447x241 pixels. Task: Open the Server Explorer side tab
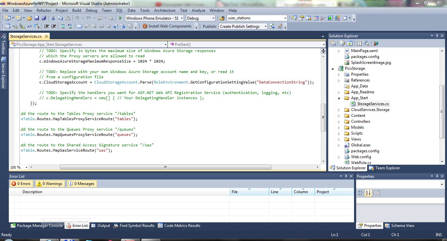[x=3, y=73]
